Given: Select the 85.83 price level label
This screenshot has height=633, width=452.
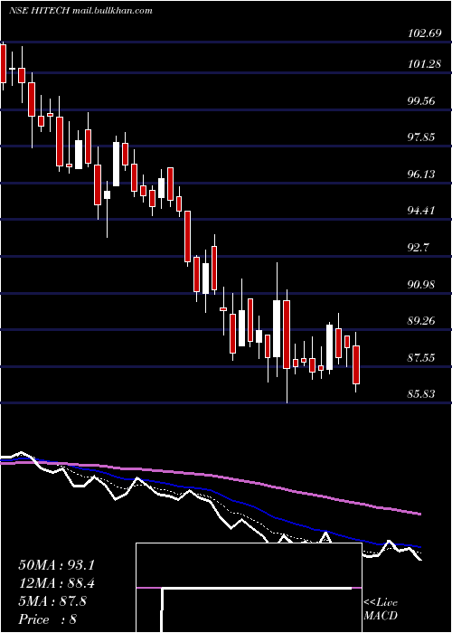Looking at the screenshot, I should (x=421, y=394).
